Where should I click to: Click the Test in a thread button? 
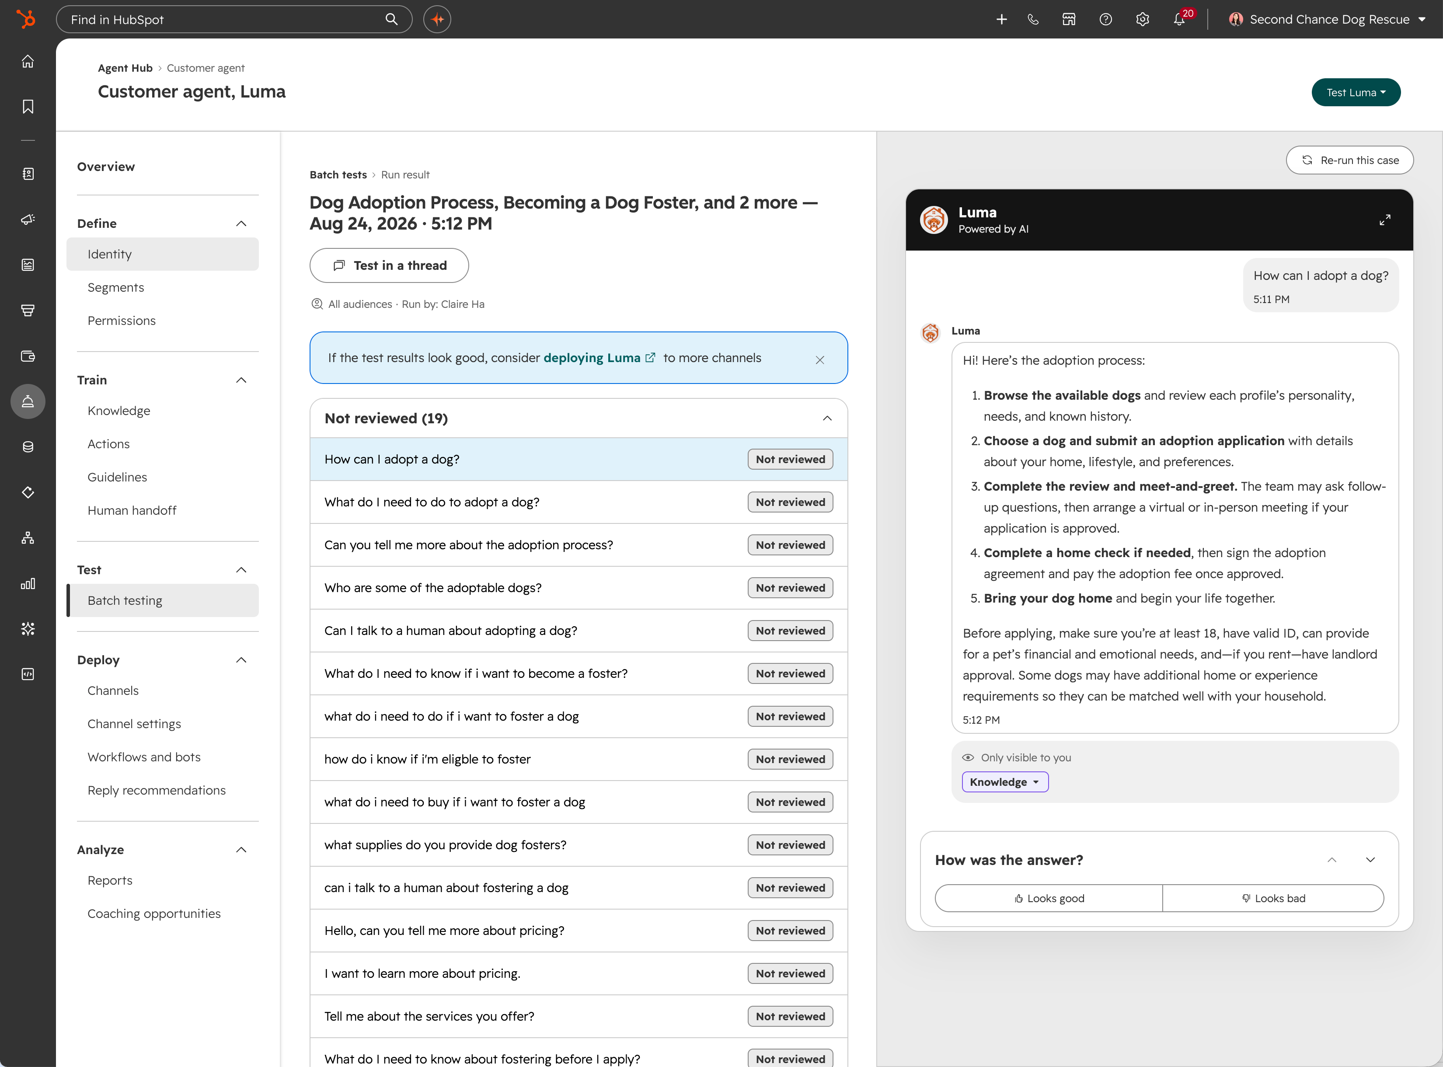click(389, 265)
